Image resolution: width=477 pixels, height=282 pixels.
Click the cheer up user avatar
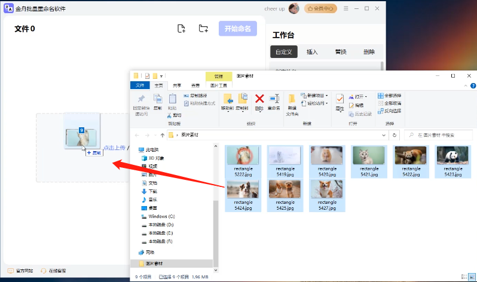pos(293,8)
